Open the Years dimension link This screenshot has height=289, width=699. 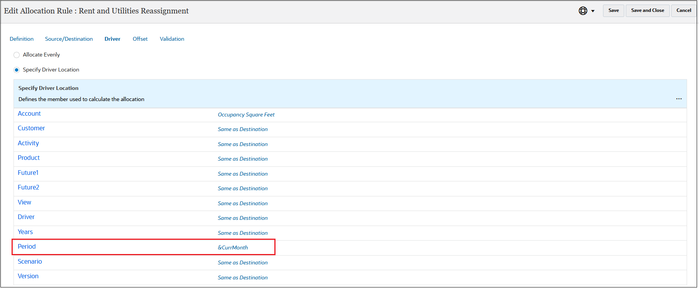(25, 232)
